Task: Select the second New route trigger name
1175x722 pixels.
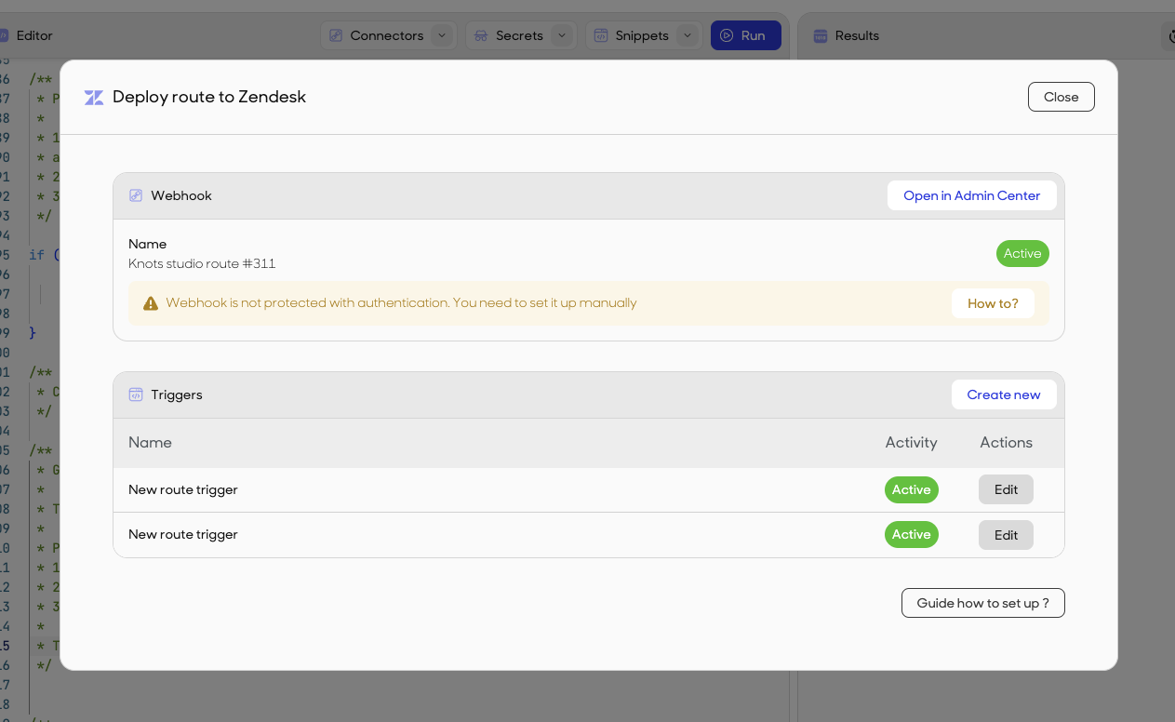Action: 183,534
